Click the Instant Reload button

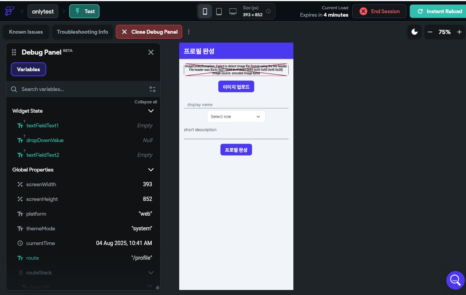point(438,11)
